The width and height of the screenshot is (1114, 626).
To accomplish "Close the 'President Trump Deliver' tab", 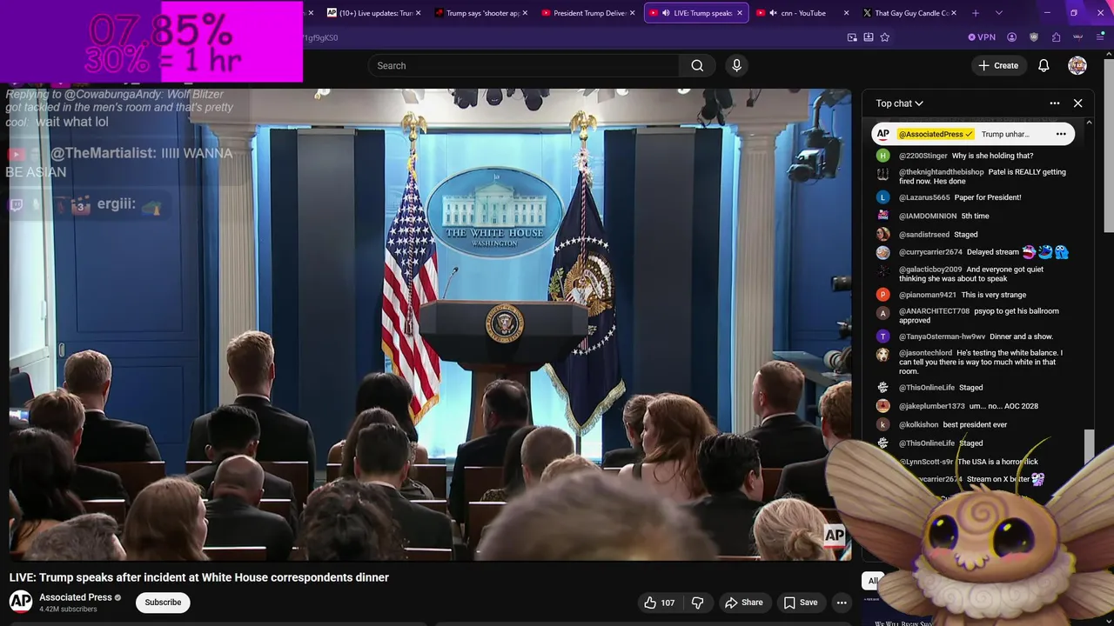I will click(633, 13).
